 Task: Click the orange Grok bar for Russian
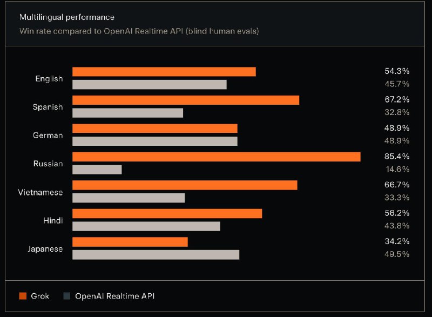coord(216,157)
